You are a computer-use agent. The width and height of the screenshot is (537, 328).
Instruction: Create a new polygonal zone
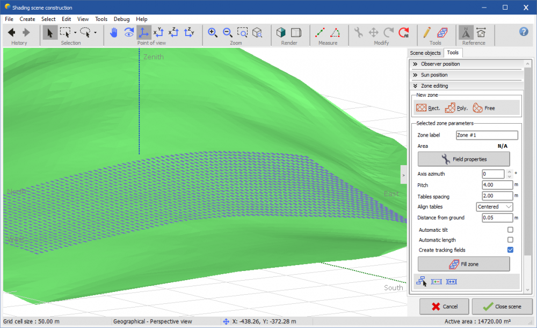(456, 108)
